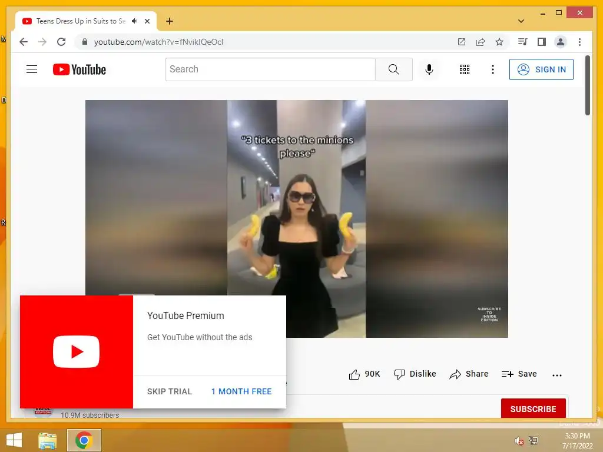
Task: Share the video
Action: tap(469, 374)
